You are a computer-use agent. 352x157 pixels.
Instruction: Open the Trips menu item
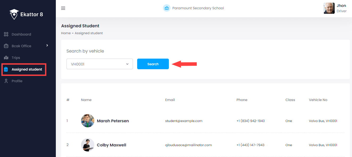pyautogui.click(x=16, y=58)
